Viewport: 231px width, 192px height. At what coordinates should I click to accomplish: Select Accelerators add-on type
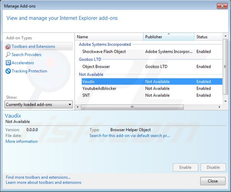(20, 63)
